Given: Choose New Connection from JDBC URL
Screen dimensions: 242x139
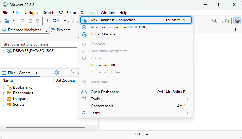Looking at the screenshot, I should (x=136, y=27).
